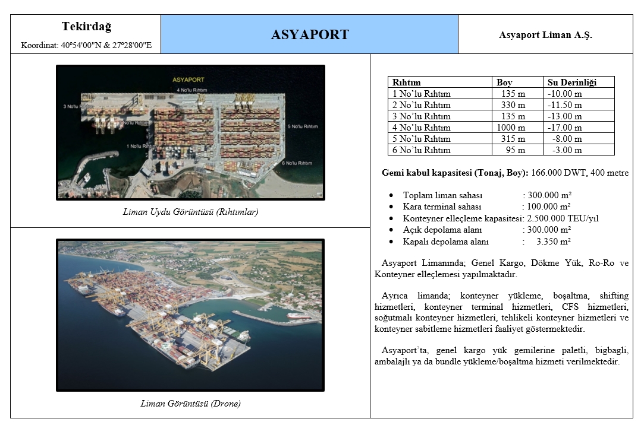
Task: Click the ASYAPORT title header
Action: (310, 34)
